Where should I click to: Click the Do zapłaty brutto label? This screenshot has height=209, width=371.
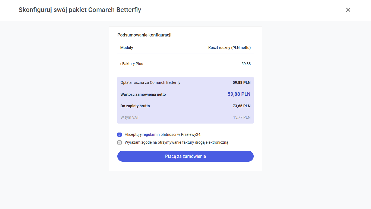(135, 106)
